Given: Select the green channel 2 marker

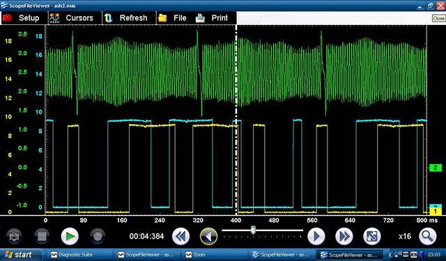Looking at the screenshot, I should click(x=435, y=168).
